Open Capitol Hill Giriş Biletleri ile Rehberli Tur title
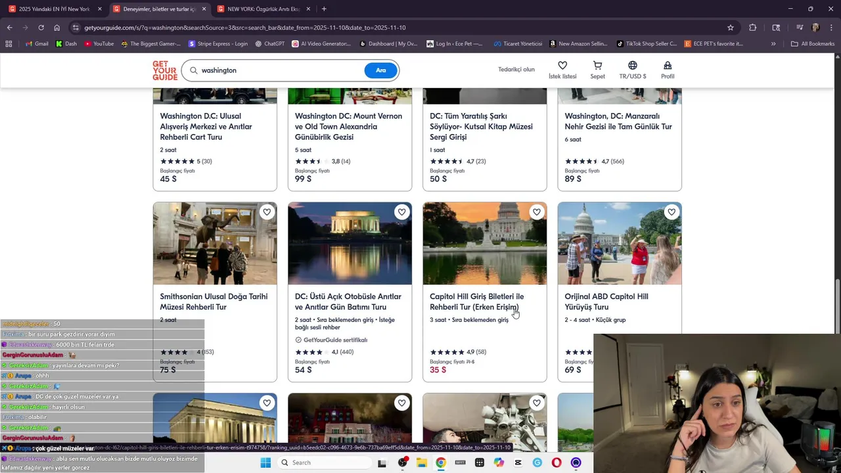The image size is (841, 473). [476, 302]
